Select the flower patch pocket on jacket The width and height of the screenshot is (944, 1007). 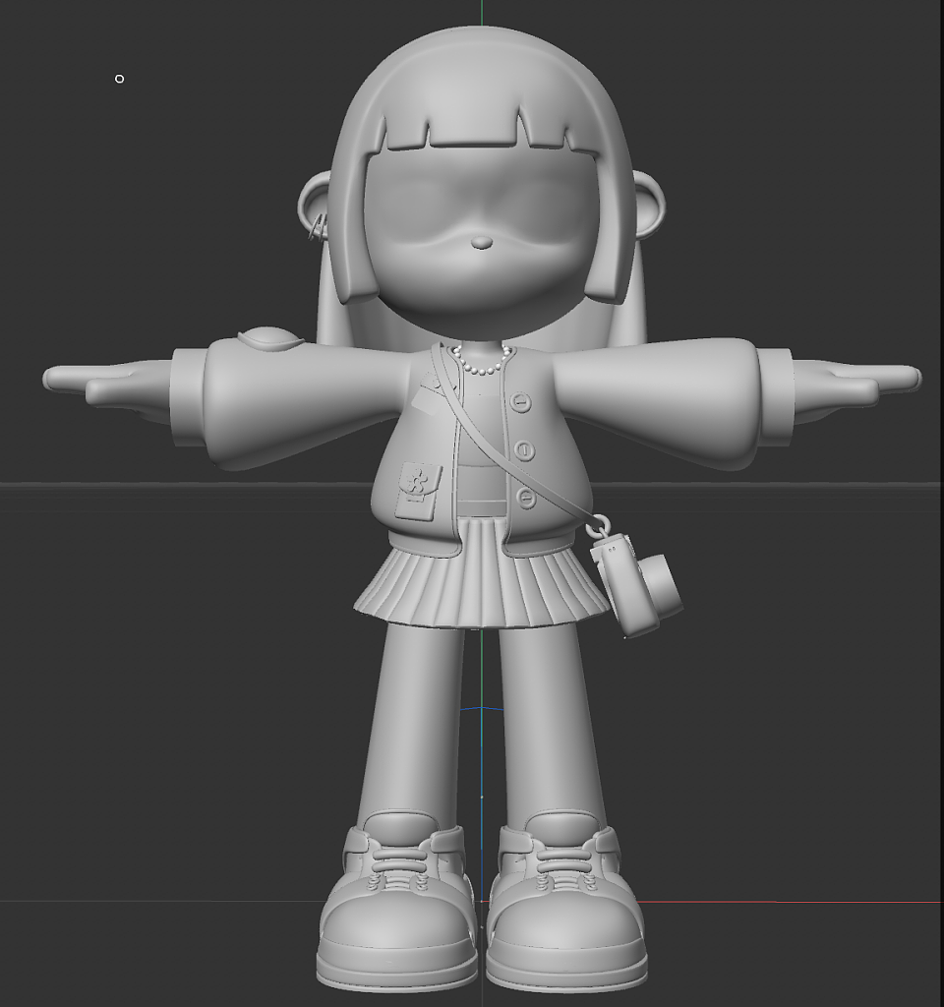(x=419, y=490)
